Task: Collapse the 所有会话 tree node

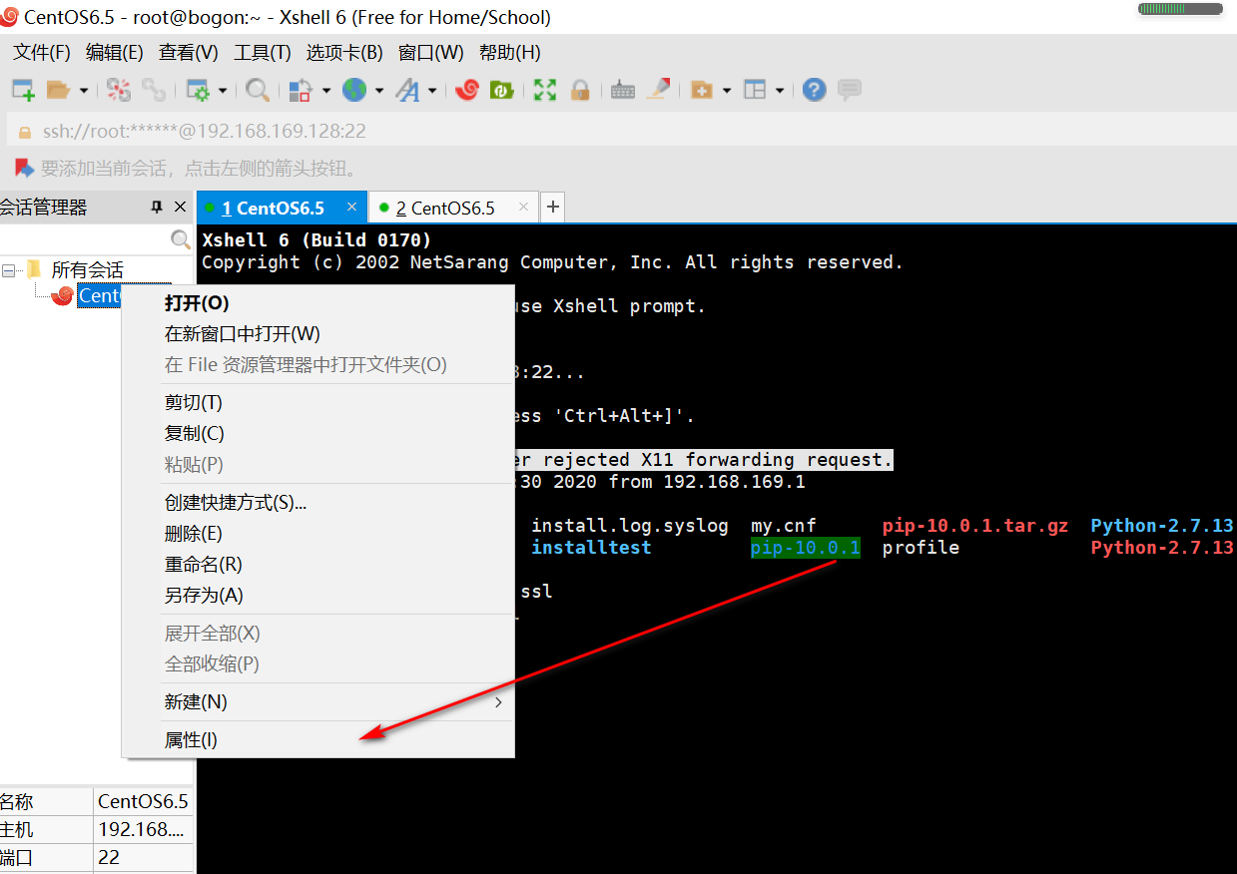Action: pyautogui.click(x=8, y=268)
